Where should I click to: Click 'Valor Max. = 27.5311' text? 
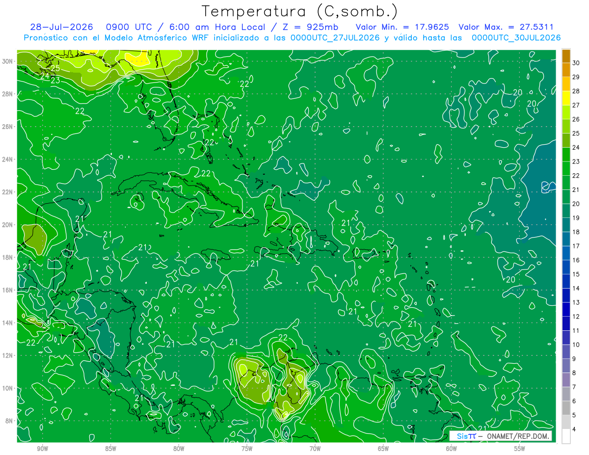pos(506,27)
